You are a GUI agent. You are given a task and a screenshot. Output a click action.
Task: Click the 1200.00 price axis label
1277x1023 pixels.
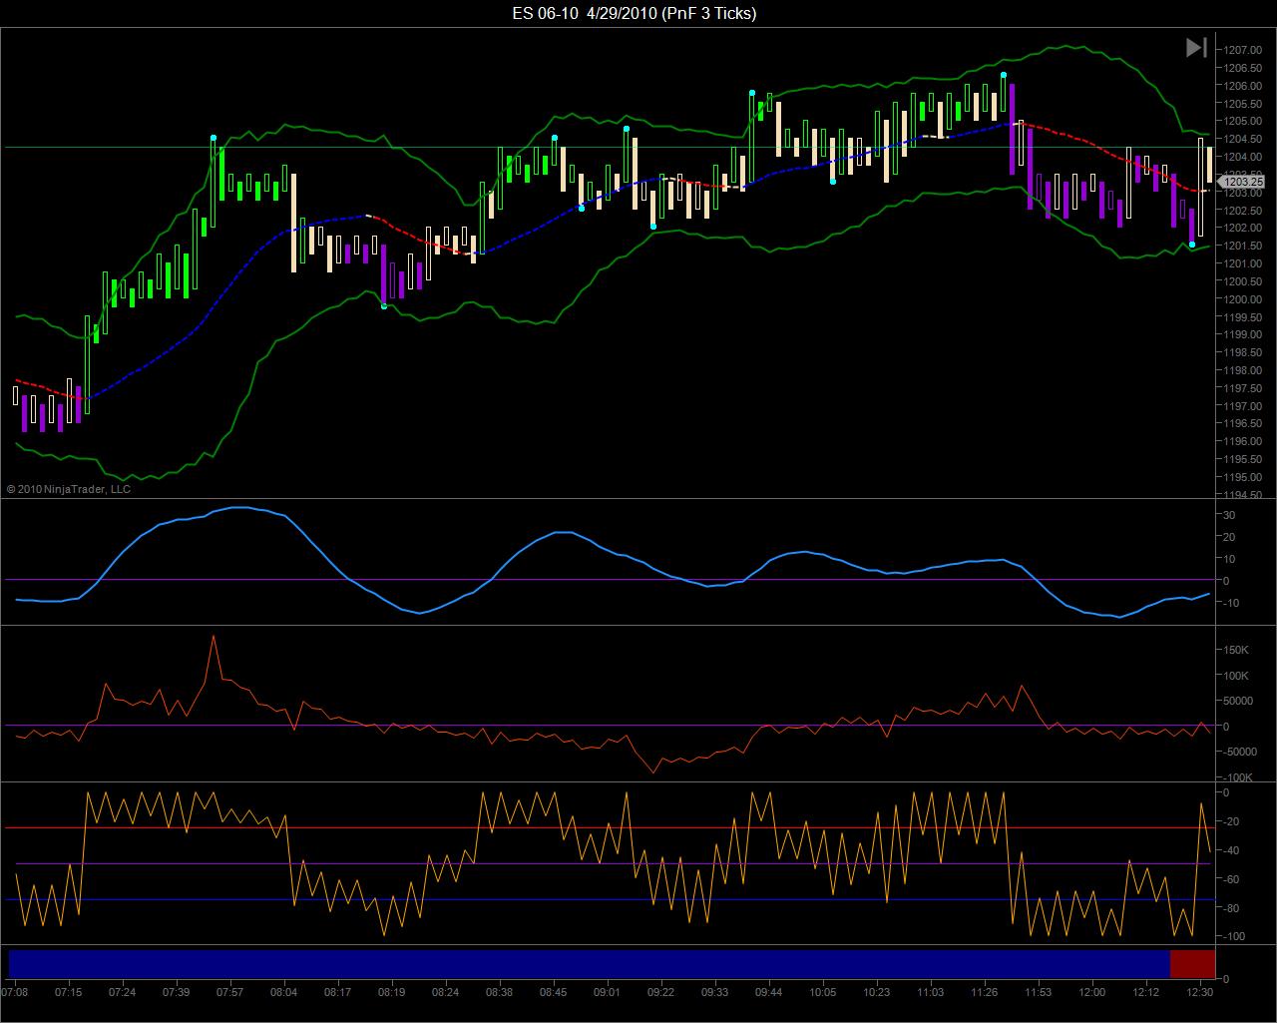pyautogui.click(x=1243, y=299)
